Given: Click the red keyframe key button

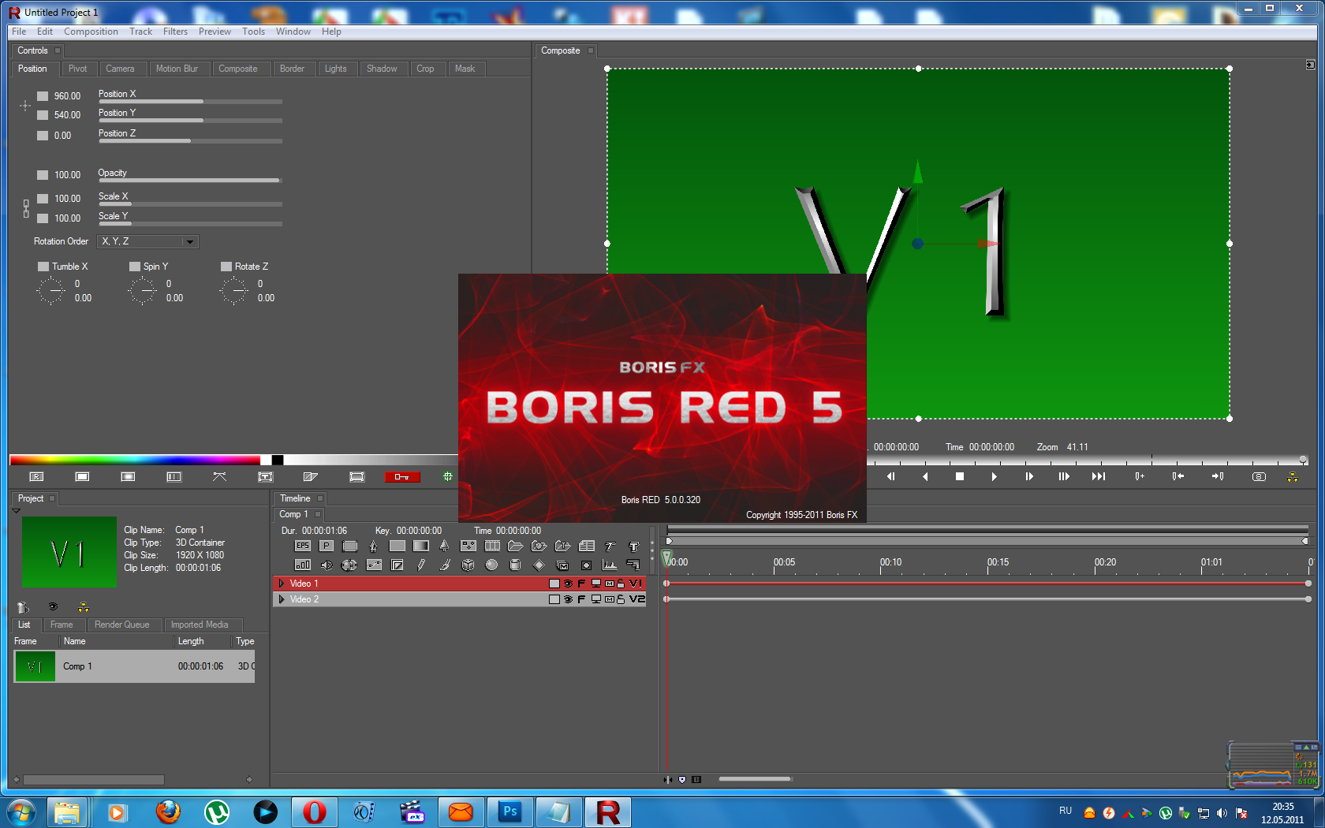Looking at the screenshot, I should (402, 477).
